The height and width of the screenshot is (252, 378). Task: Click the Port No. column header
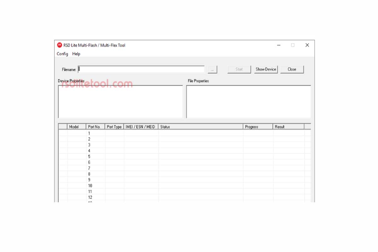tap(95, 127)
